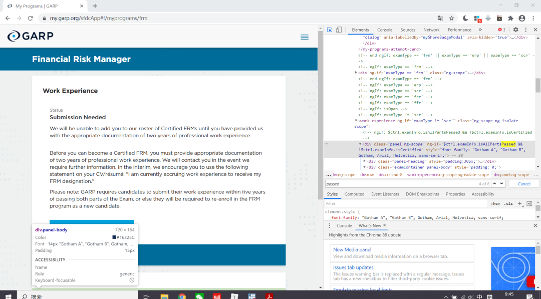Cancel the DevTools search

[x=524, y=184]
